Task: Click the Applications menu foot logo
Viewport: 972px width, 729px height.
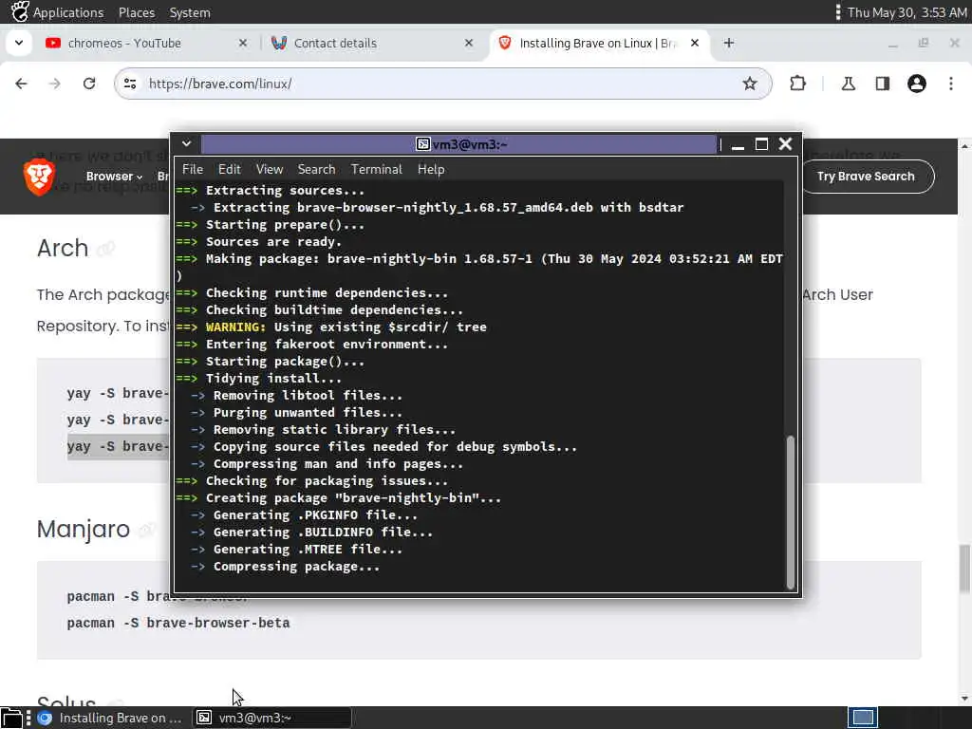Action: click(20, 11)
